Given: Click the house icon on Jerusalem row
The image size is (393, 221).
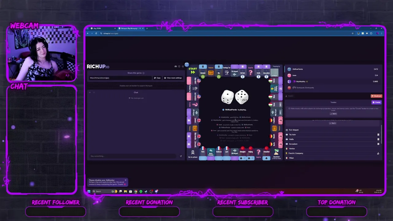Looking at the screenshot, I should click(378, 144).
